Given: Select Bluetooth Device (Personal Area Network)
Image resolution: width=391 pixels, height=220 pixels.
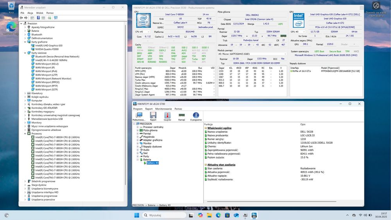Looking at the screenshot, I should 57,57.
